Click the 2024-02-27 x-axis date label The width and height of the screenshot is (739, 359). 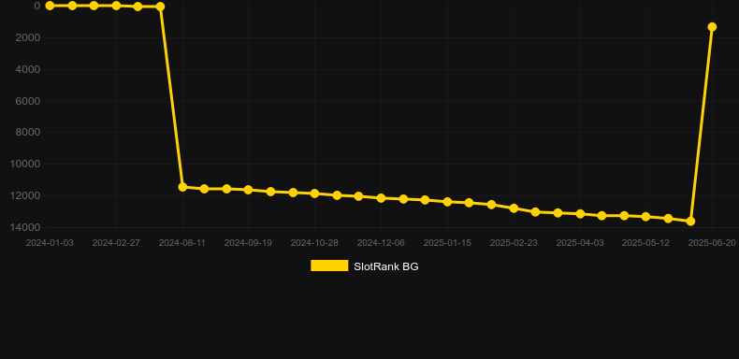click(x=116, y=243)
